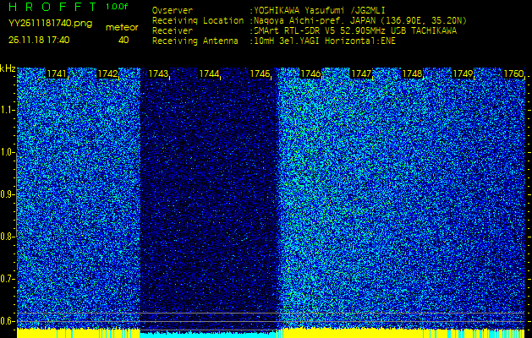This screenshot has width=532, height=338.
Task: Click the 0.8 kHz axis tick label
Action: [x=8, y=237]
